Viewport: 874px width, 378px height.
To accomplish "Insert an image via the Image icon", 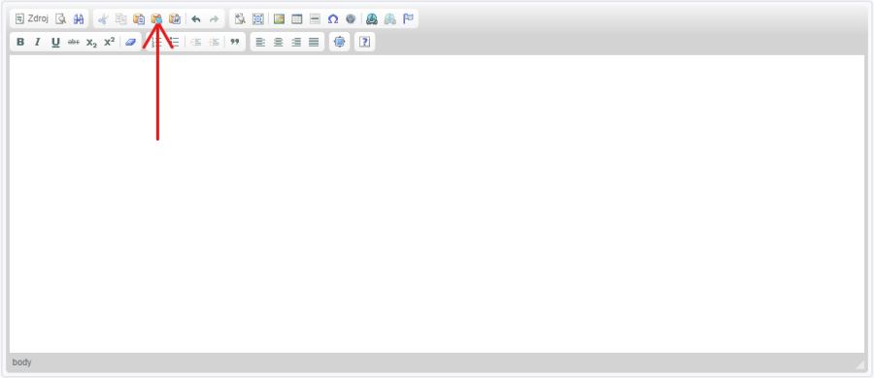I will pos(280,19).
